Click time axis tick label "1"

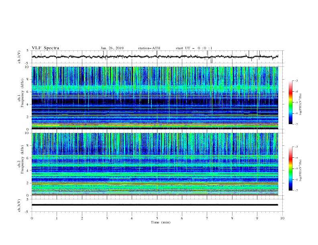[57, 218]
